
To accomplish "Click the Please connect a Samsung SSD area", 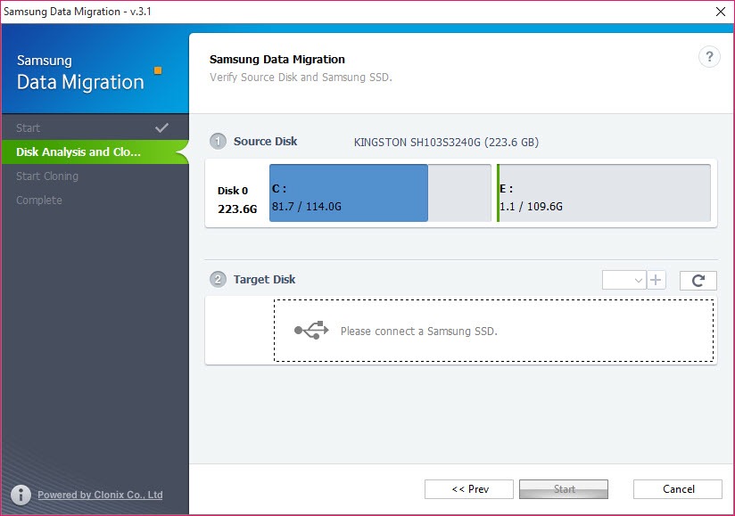I will click(493, 331).
